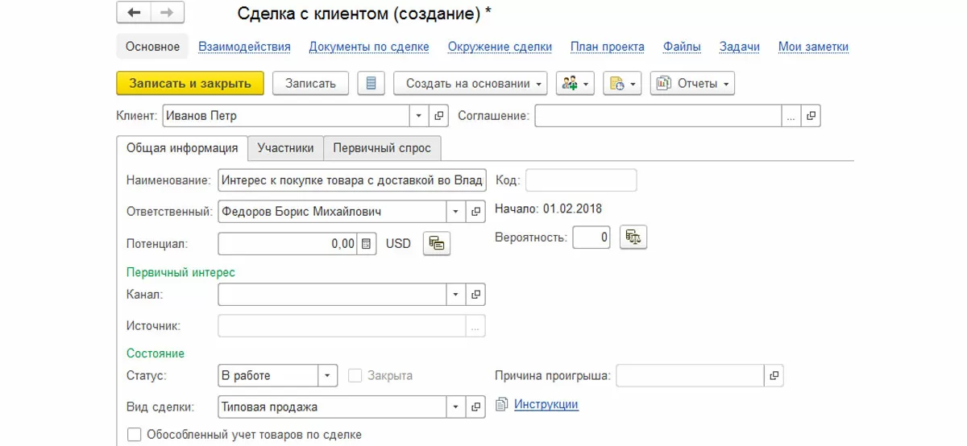Image resolution: width=967 pixels, height=446 pixels.
Task: Click the scales icon beside Вероятность
Action: [x=633, y=237]
